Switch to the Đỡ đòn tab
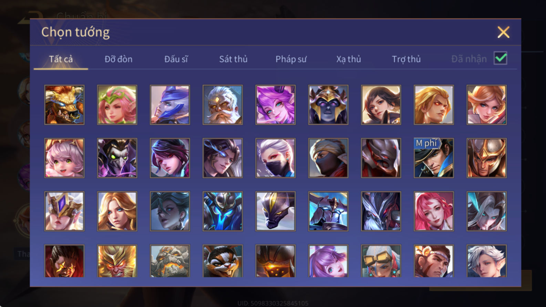The height and width of the screenshot is (307, 546). pos(119,59)
